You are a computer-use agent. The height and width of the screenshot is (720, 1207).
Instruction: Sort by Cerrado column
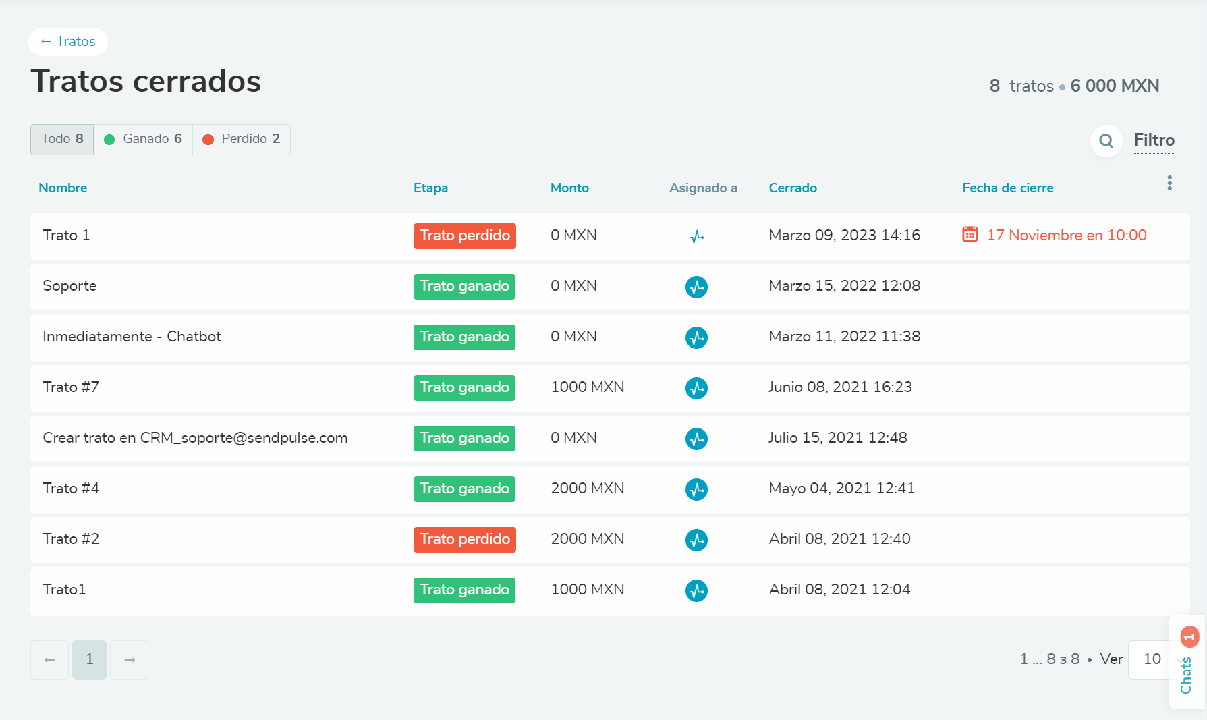[x=793, y=188]
